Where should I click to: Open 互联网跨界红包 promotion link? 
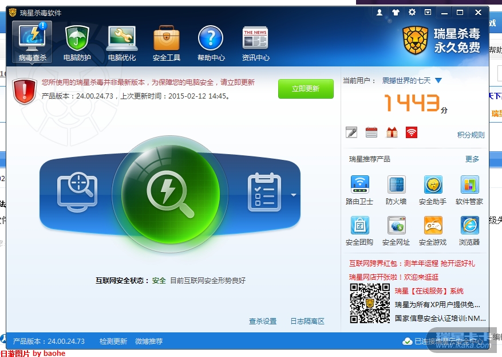[412, 264]
